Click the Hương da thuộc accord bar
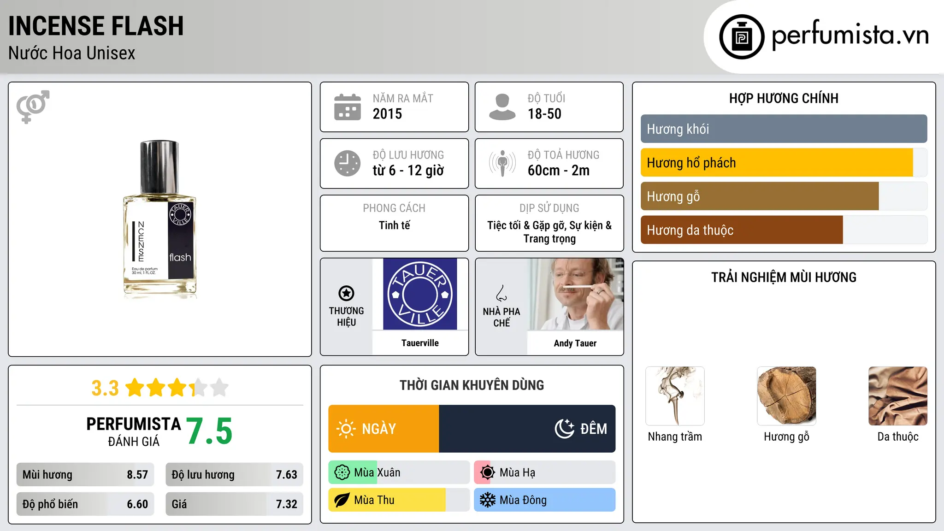 pyautogui.click(x=784, y=230)
